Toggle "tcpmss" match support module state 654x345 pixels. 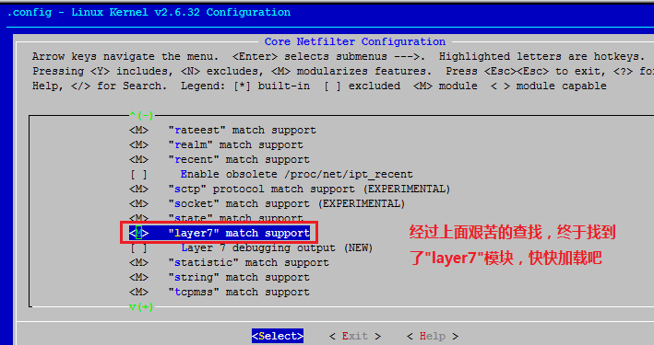click(x=138, y=293)
